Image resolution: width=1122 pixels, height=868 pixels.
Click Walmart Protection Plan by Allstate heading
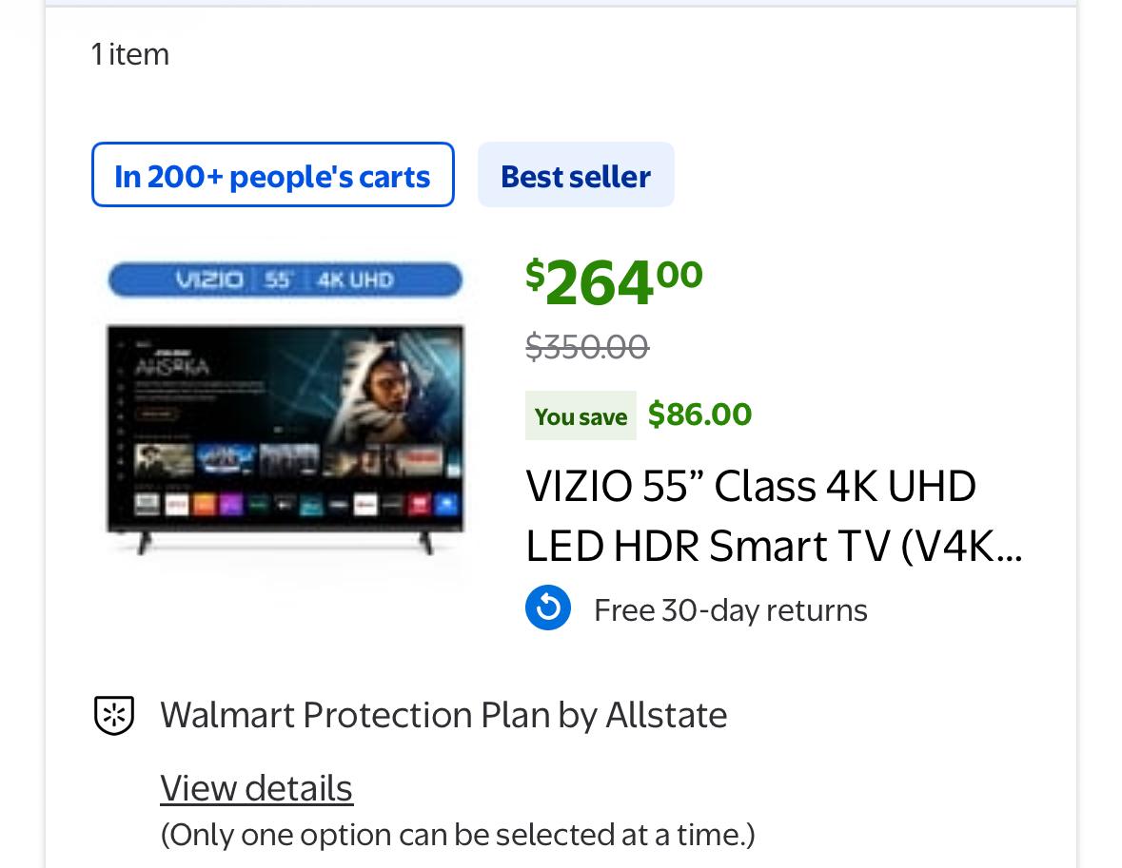[x=443, y=715]
